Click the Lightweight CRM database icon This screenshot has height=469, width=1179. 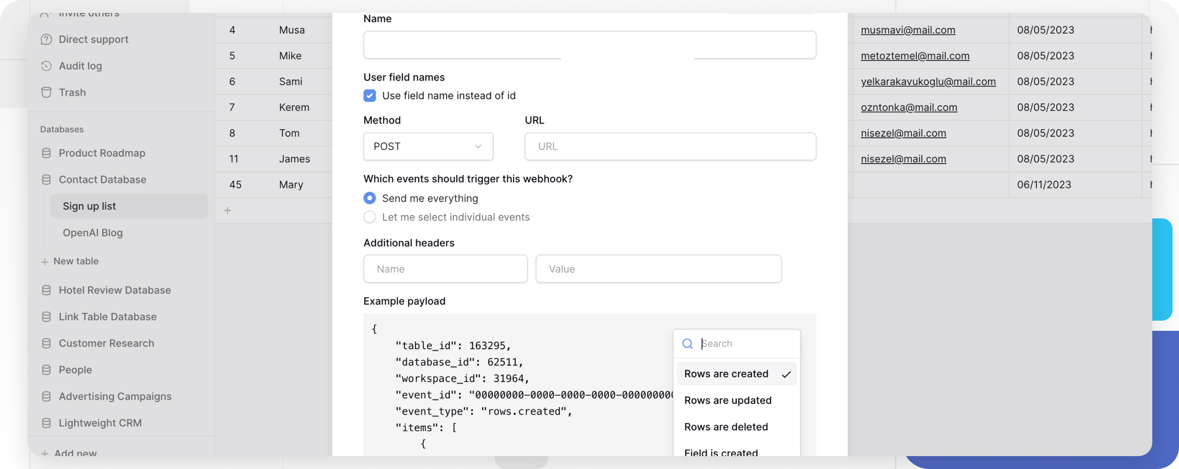click(46, 423)
